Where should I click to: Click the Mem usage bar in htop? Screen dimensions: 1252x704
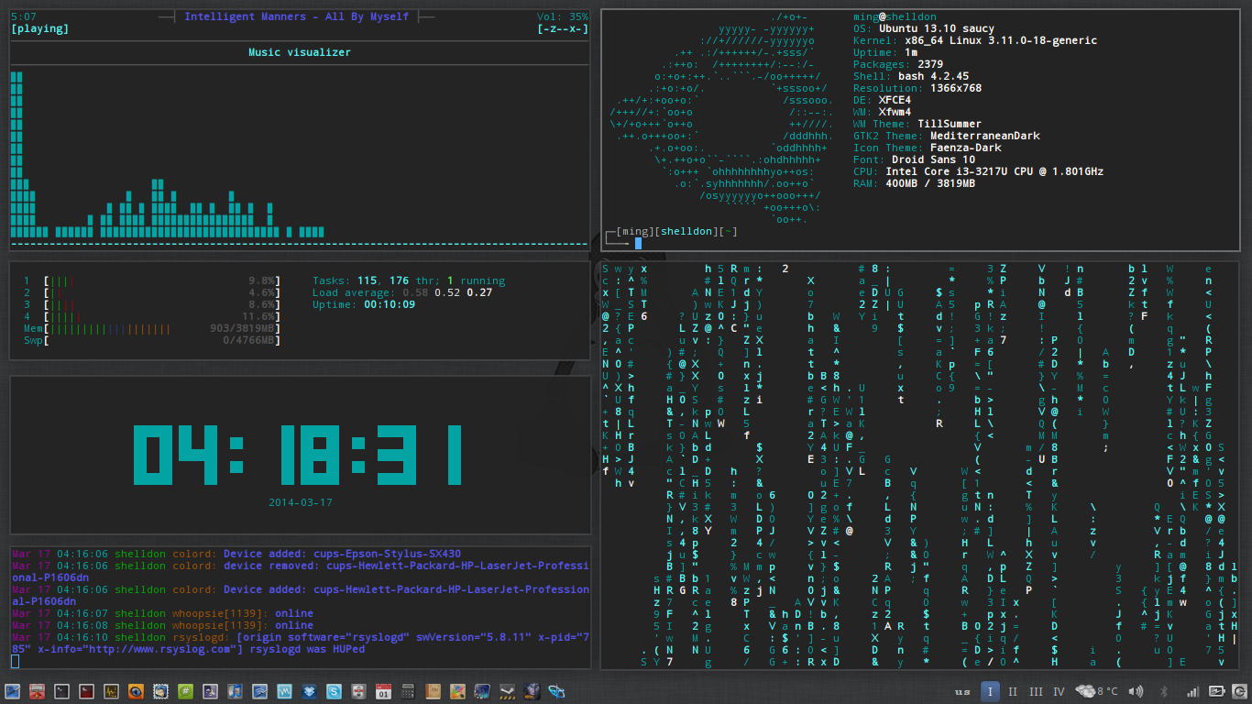(151, 328)
